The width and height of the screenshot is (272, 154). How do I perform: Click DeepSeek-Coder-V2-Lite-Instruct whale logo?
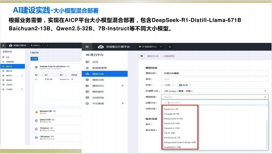pos(36,67)
